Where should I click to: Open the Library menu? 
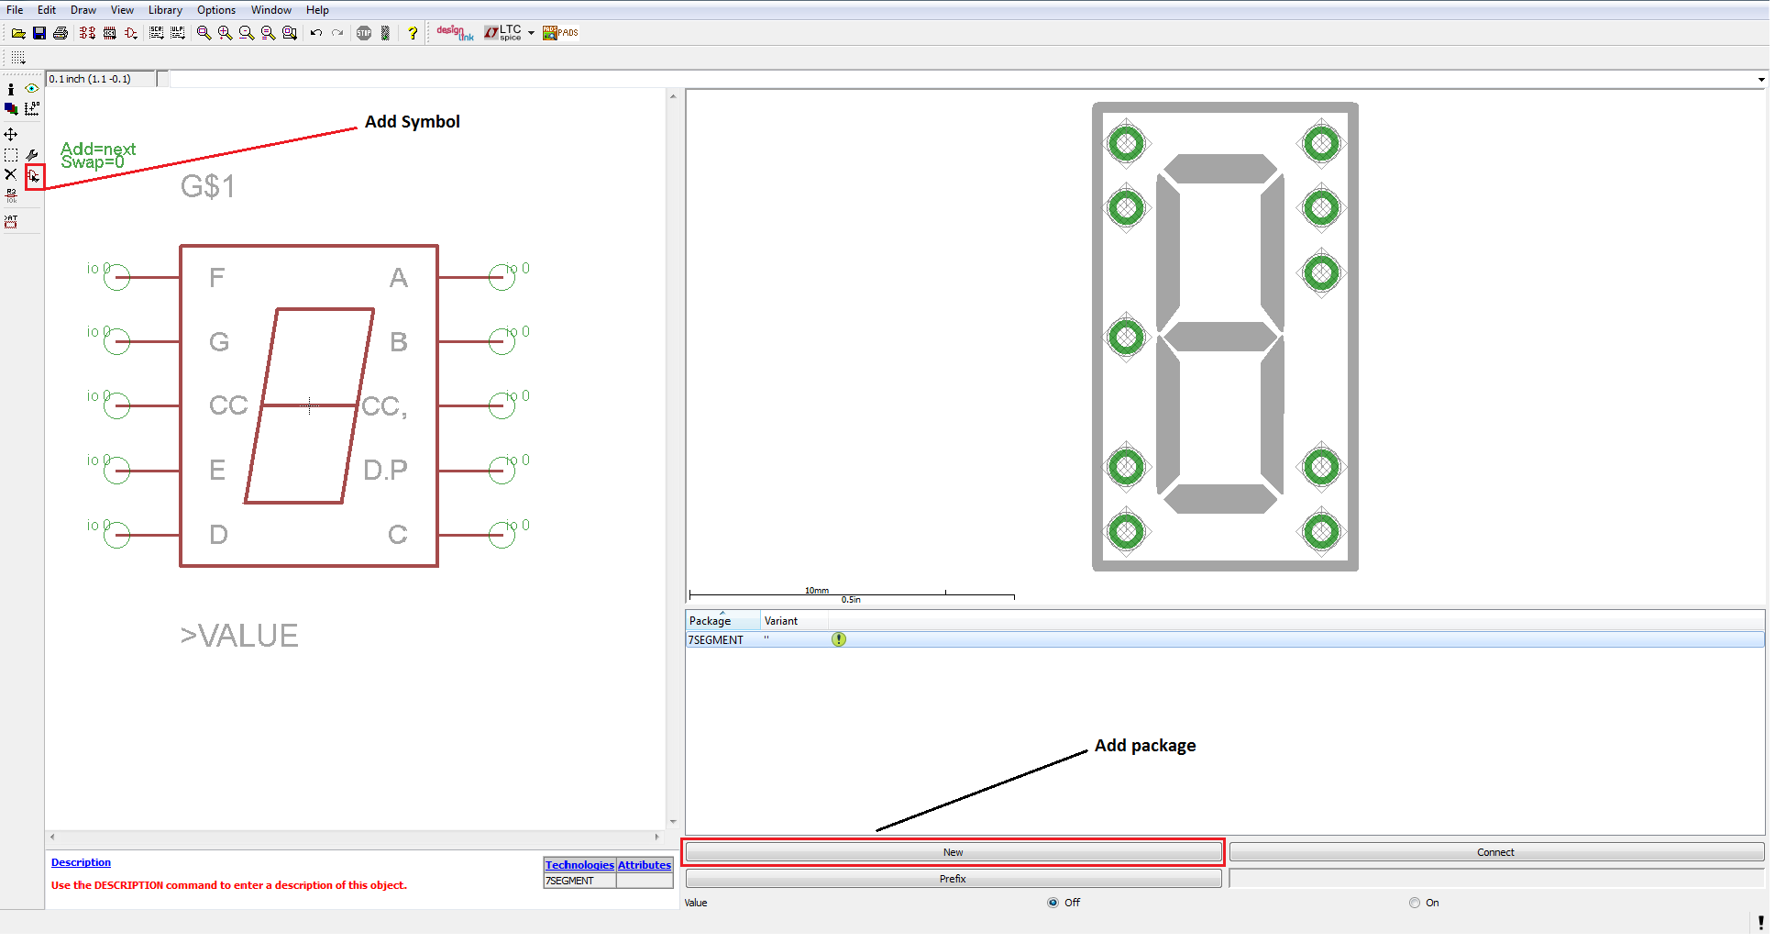tap(165, 10)
